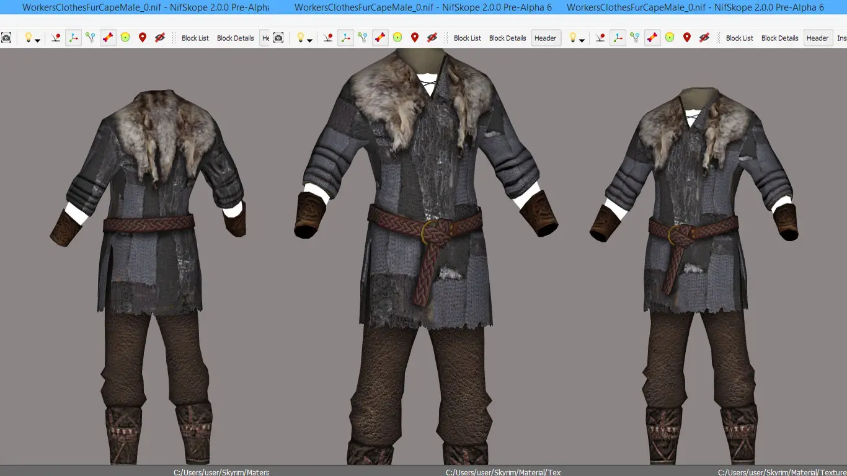This screenshot has height=476, width=847.
Task: Click the green circle icon in the middle window
Action: coord(397,38)
